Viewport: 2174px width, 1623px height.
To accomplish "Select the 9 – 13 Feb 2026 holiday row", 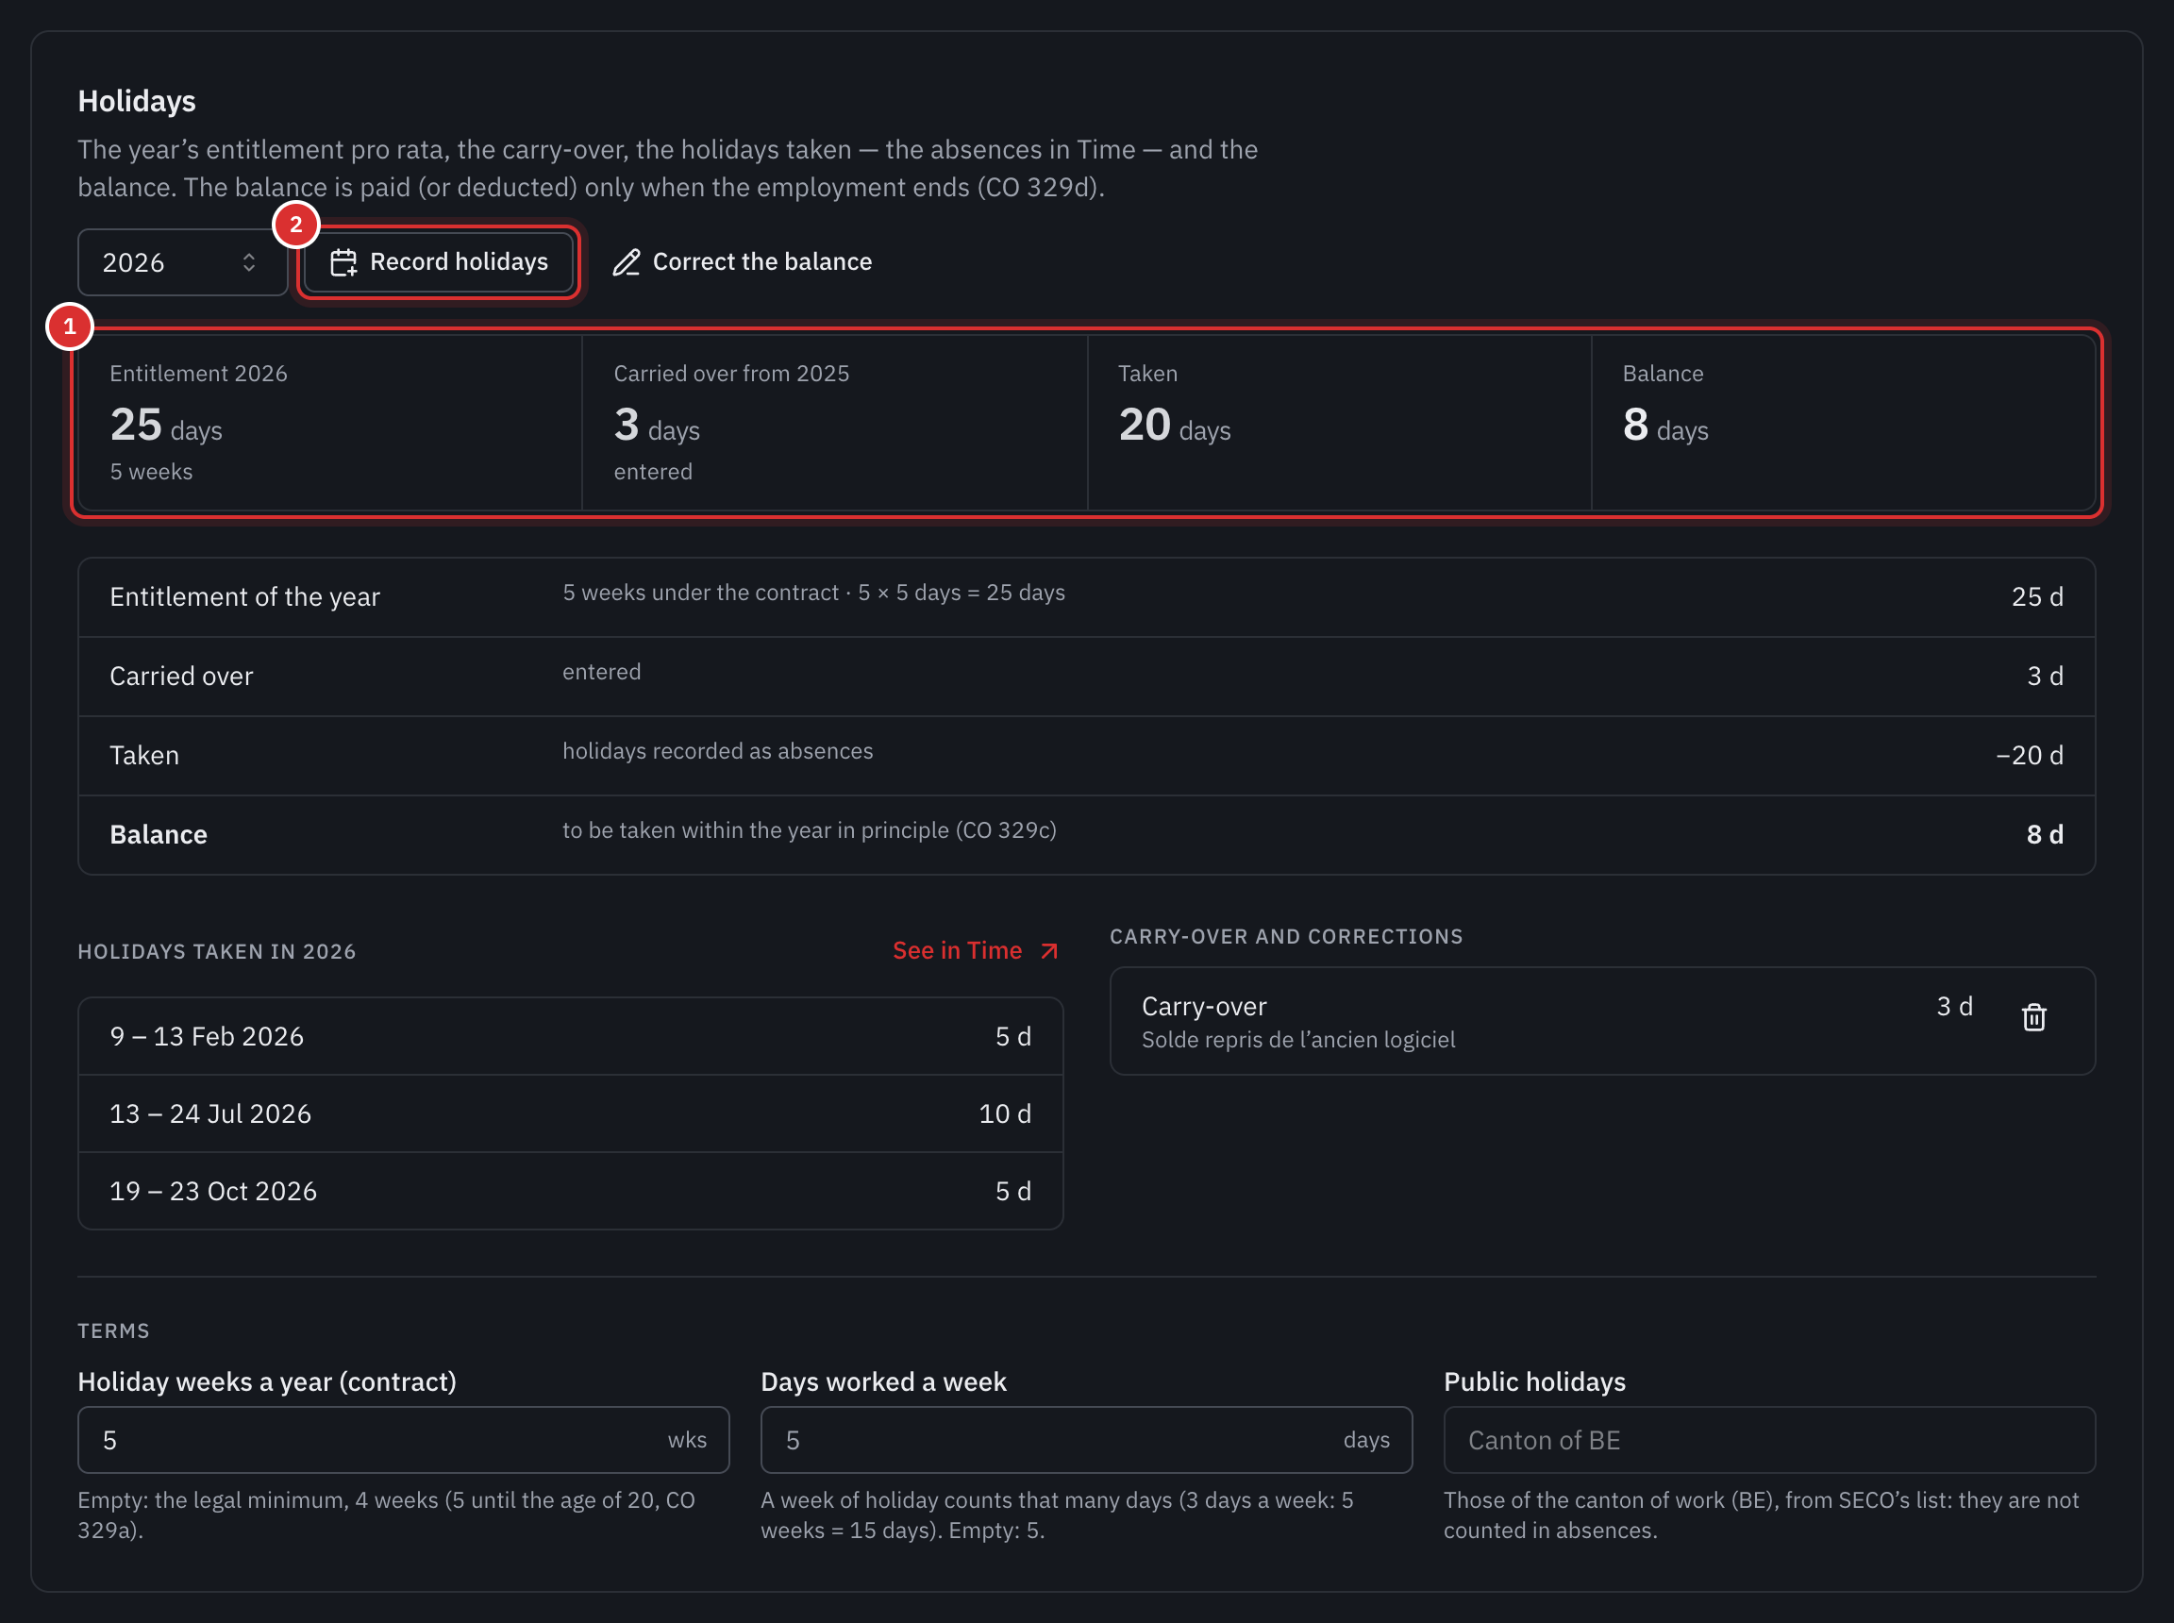I will click(570, 1036).
